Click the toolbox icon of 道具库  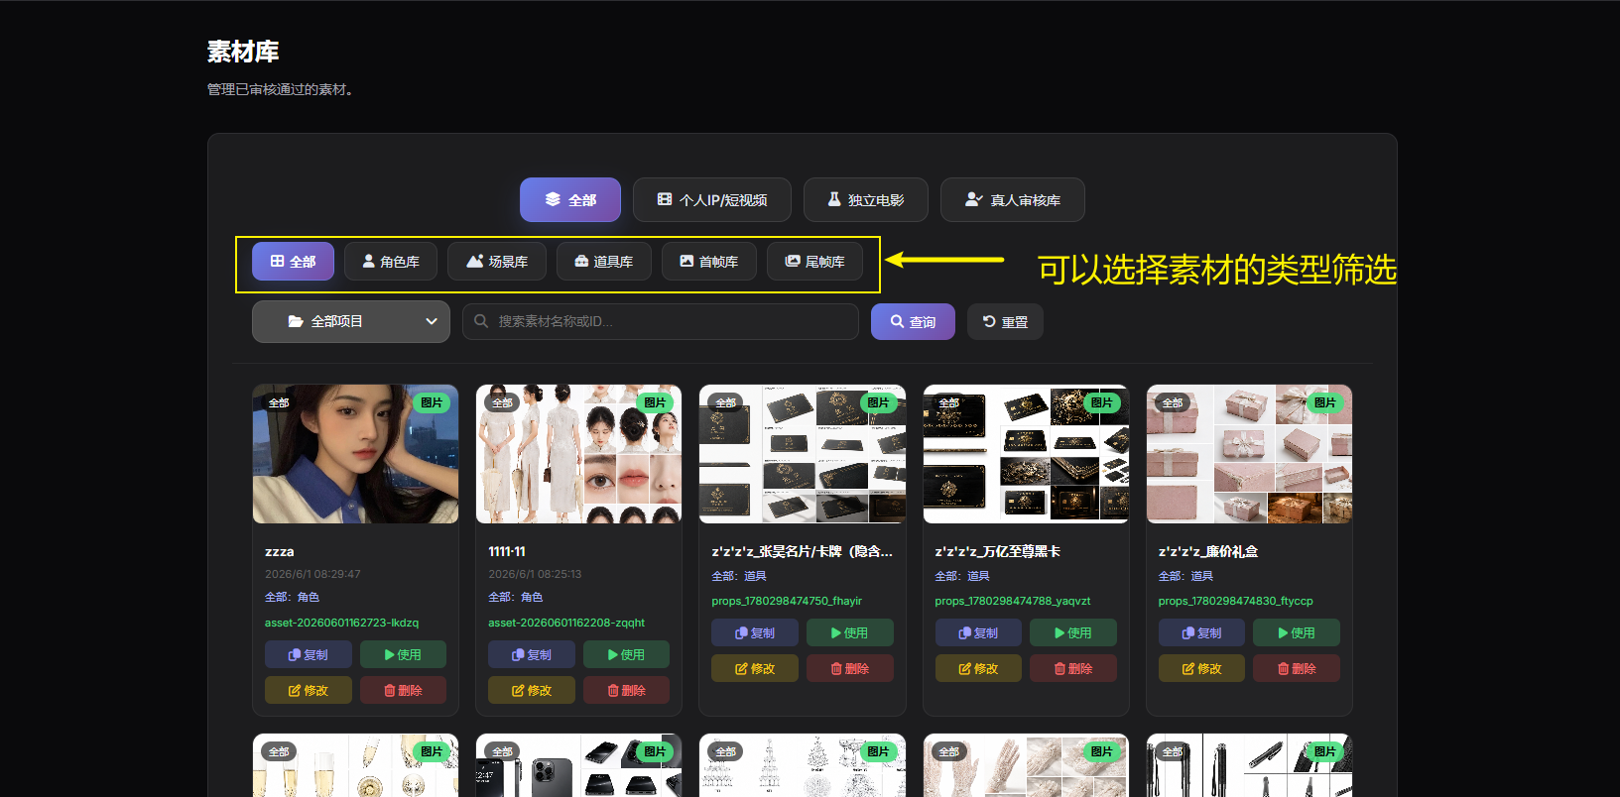click(x=581, y=262)
